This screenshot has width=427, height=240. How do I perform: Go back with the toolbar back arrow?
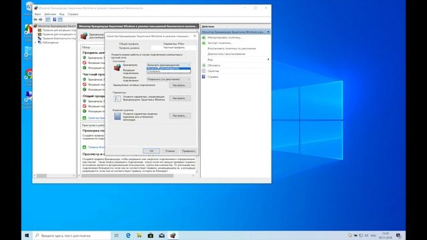coord(35,19)
